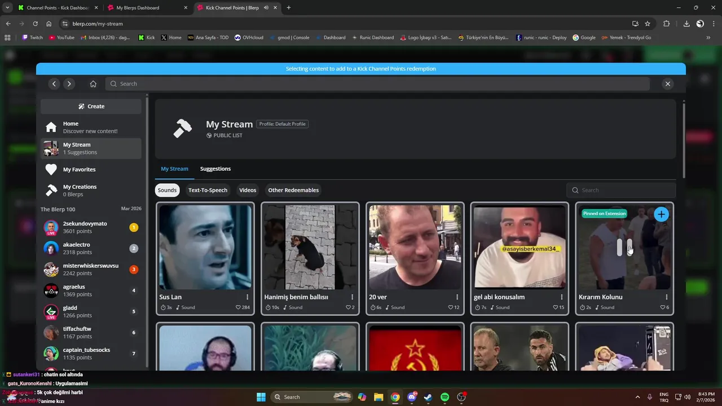Viewport: 722px width, 406px height.
Task: Bookmark this page with the star
Action: [x=648, y=24]
